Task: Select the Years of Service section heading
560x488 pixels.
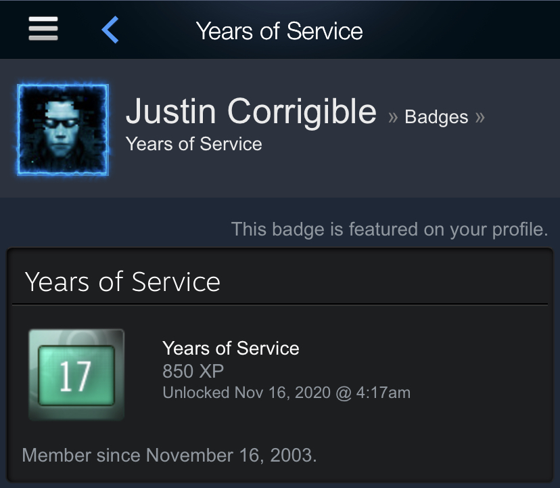Action: (122, 282)
